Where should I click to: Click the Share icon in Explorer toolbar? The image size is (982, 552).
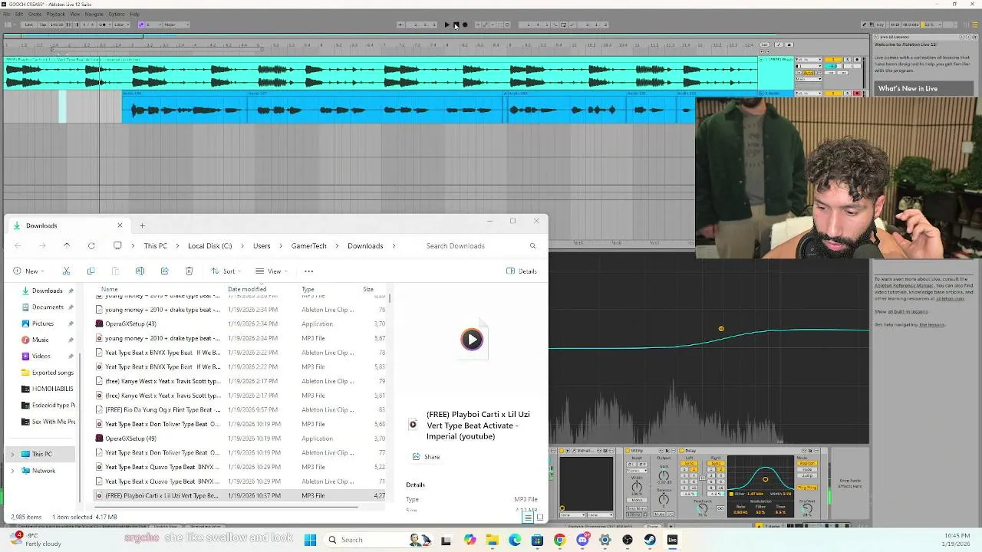(x=164, y=271)
